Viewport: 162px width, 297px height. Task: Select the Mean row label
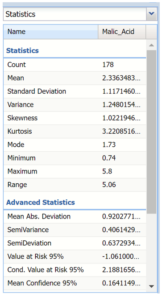pyautogui.click(x=16, y=78)
